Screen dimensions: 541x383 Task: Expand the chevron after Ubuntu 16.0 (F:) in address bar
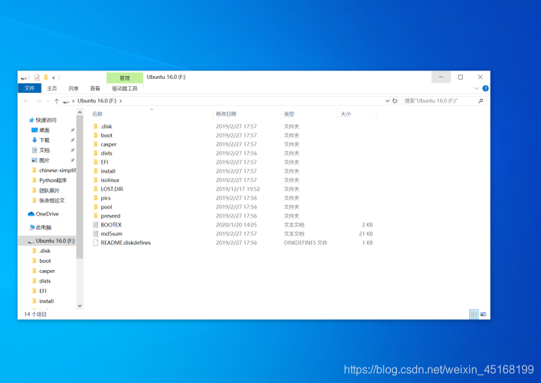[121, 101]
